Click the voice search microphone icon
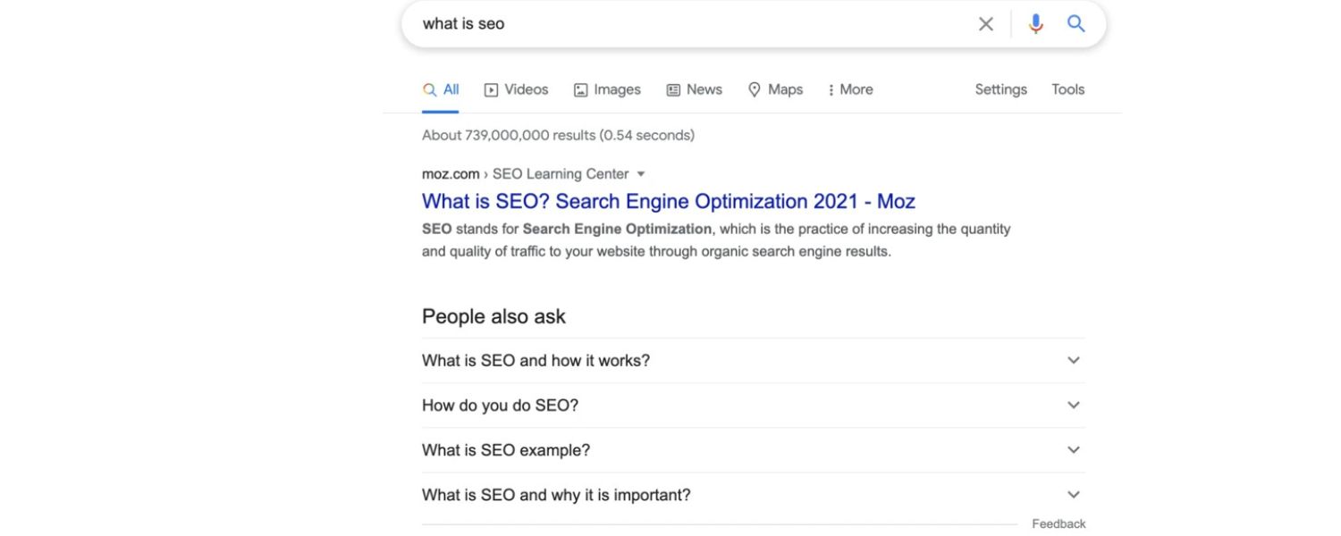 (1036, 24)
